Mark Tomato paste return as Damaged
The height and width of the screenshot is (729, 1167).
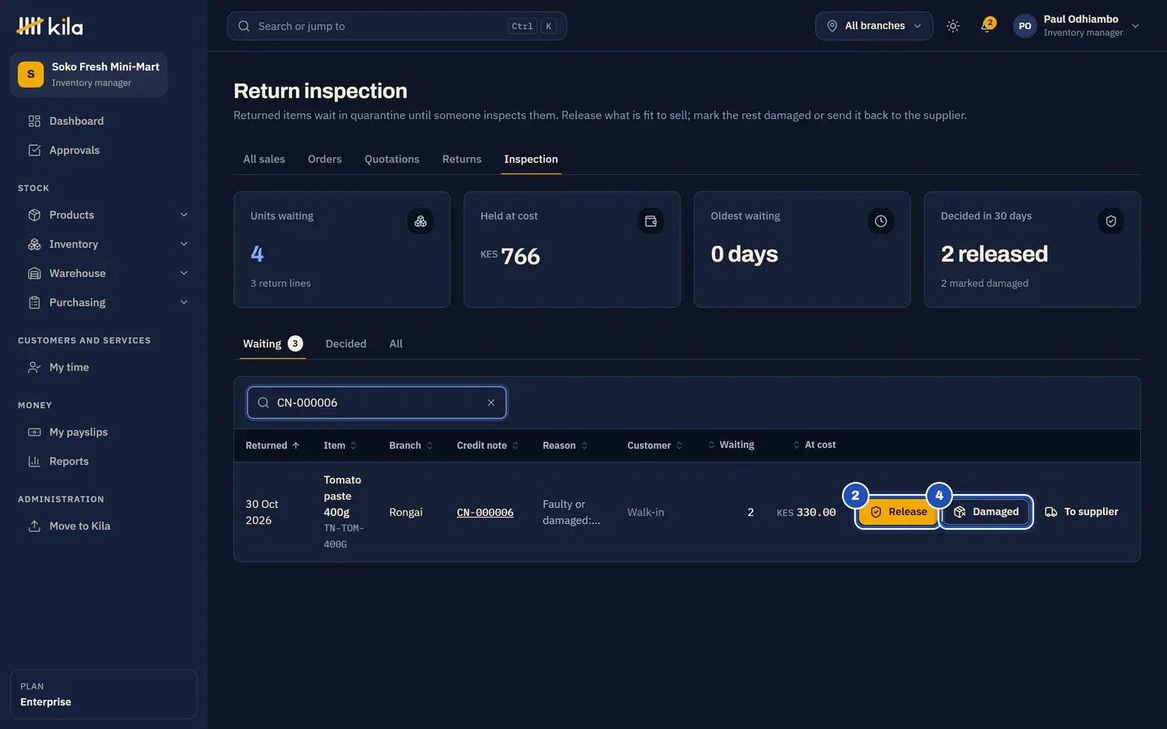pyautogui.click(x=986, y=512)
